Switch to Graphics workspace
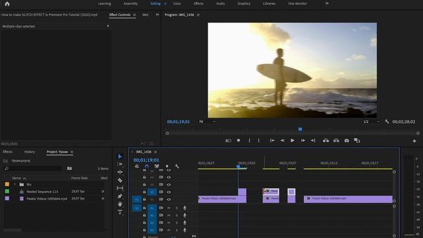 point(244,3)
